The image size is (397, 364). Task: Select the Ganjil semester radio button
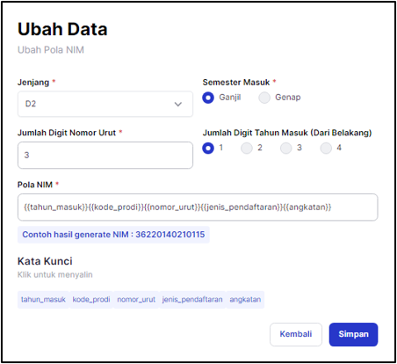coord(208,98)
